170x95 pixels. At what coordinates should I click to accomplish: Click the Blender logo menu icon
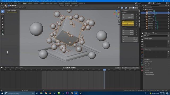2,3
